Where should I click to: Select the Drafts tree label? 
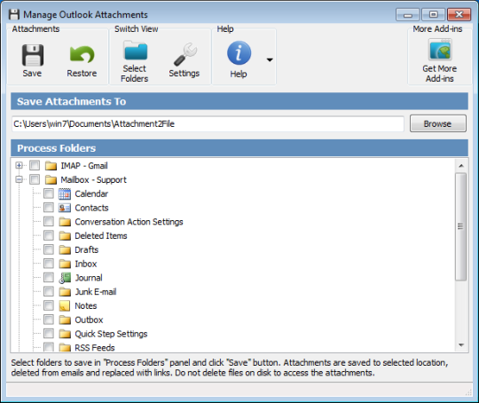click(86, 249)
